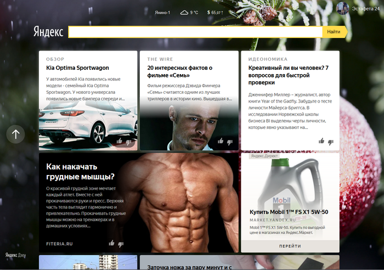
Task: Open «Креативный ли вы человек?» headline
Action: click(x=288, y=75)
